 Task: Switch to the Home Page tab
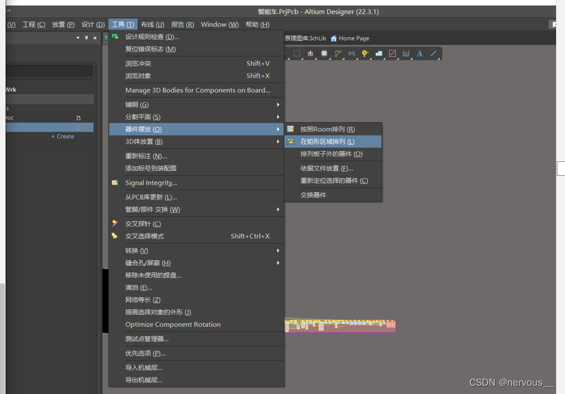(x=350, y=38)
